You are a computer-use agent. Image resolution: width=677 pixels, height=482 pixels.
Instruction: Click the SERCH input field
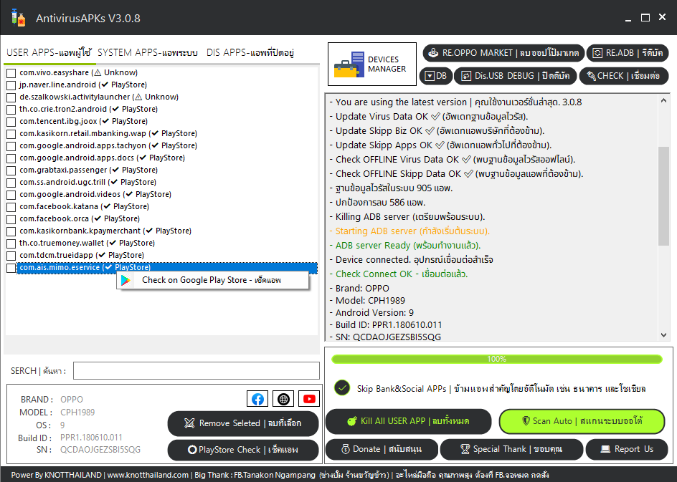pyautogui.click(x=197, y=371)
